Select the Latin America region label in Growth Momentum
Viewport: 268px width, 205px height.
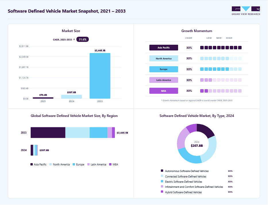click(163, 80)
